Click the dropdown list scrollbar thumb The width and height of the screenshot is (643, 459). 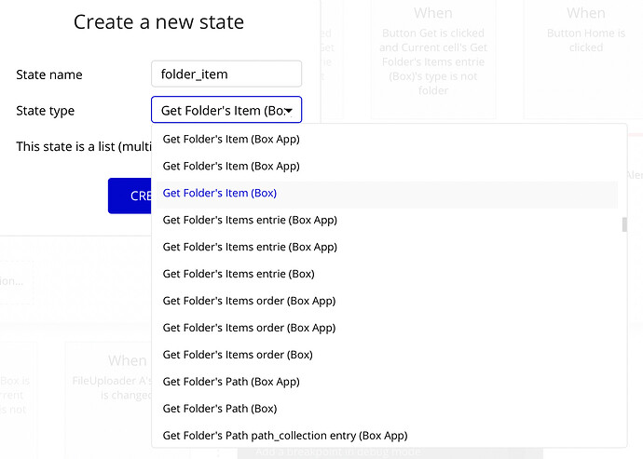(624, 224)
